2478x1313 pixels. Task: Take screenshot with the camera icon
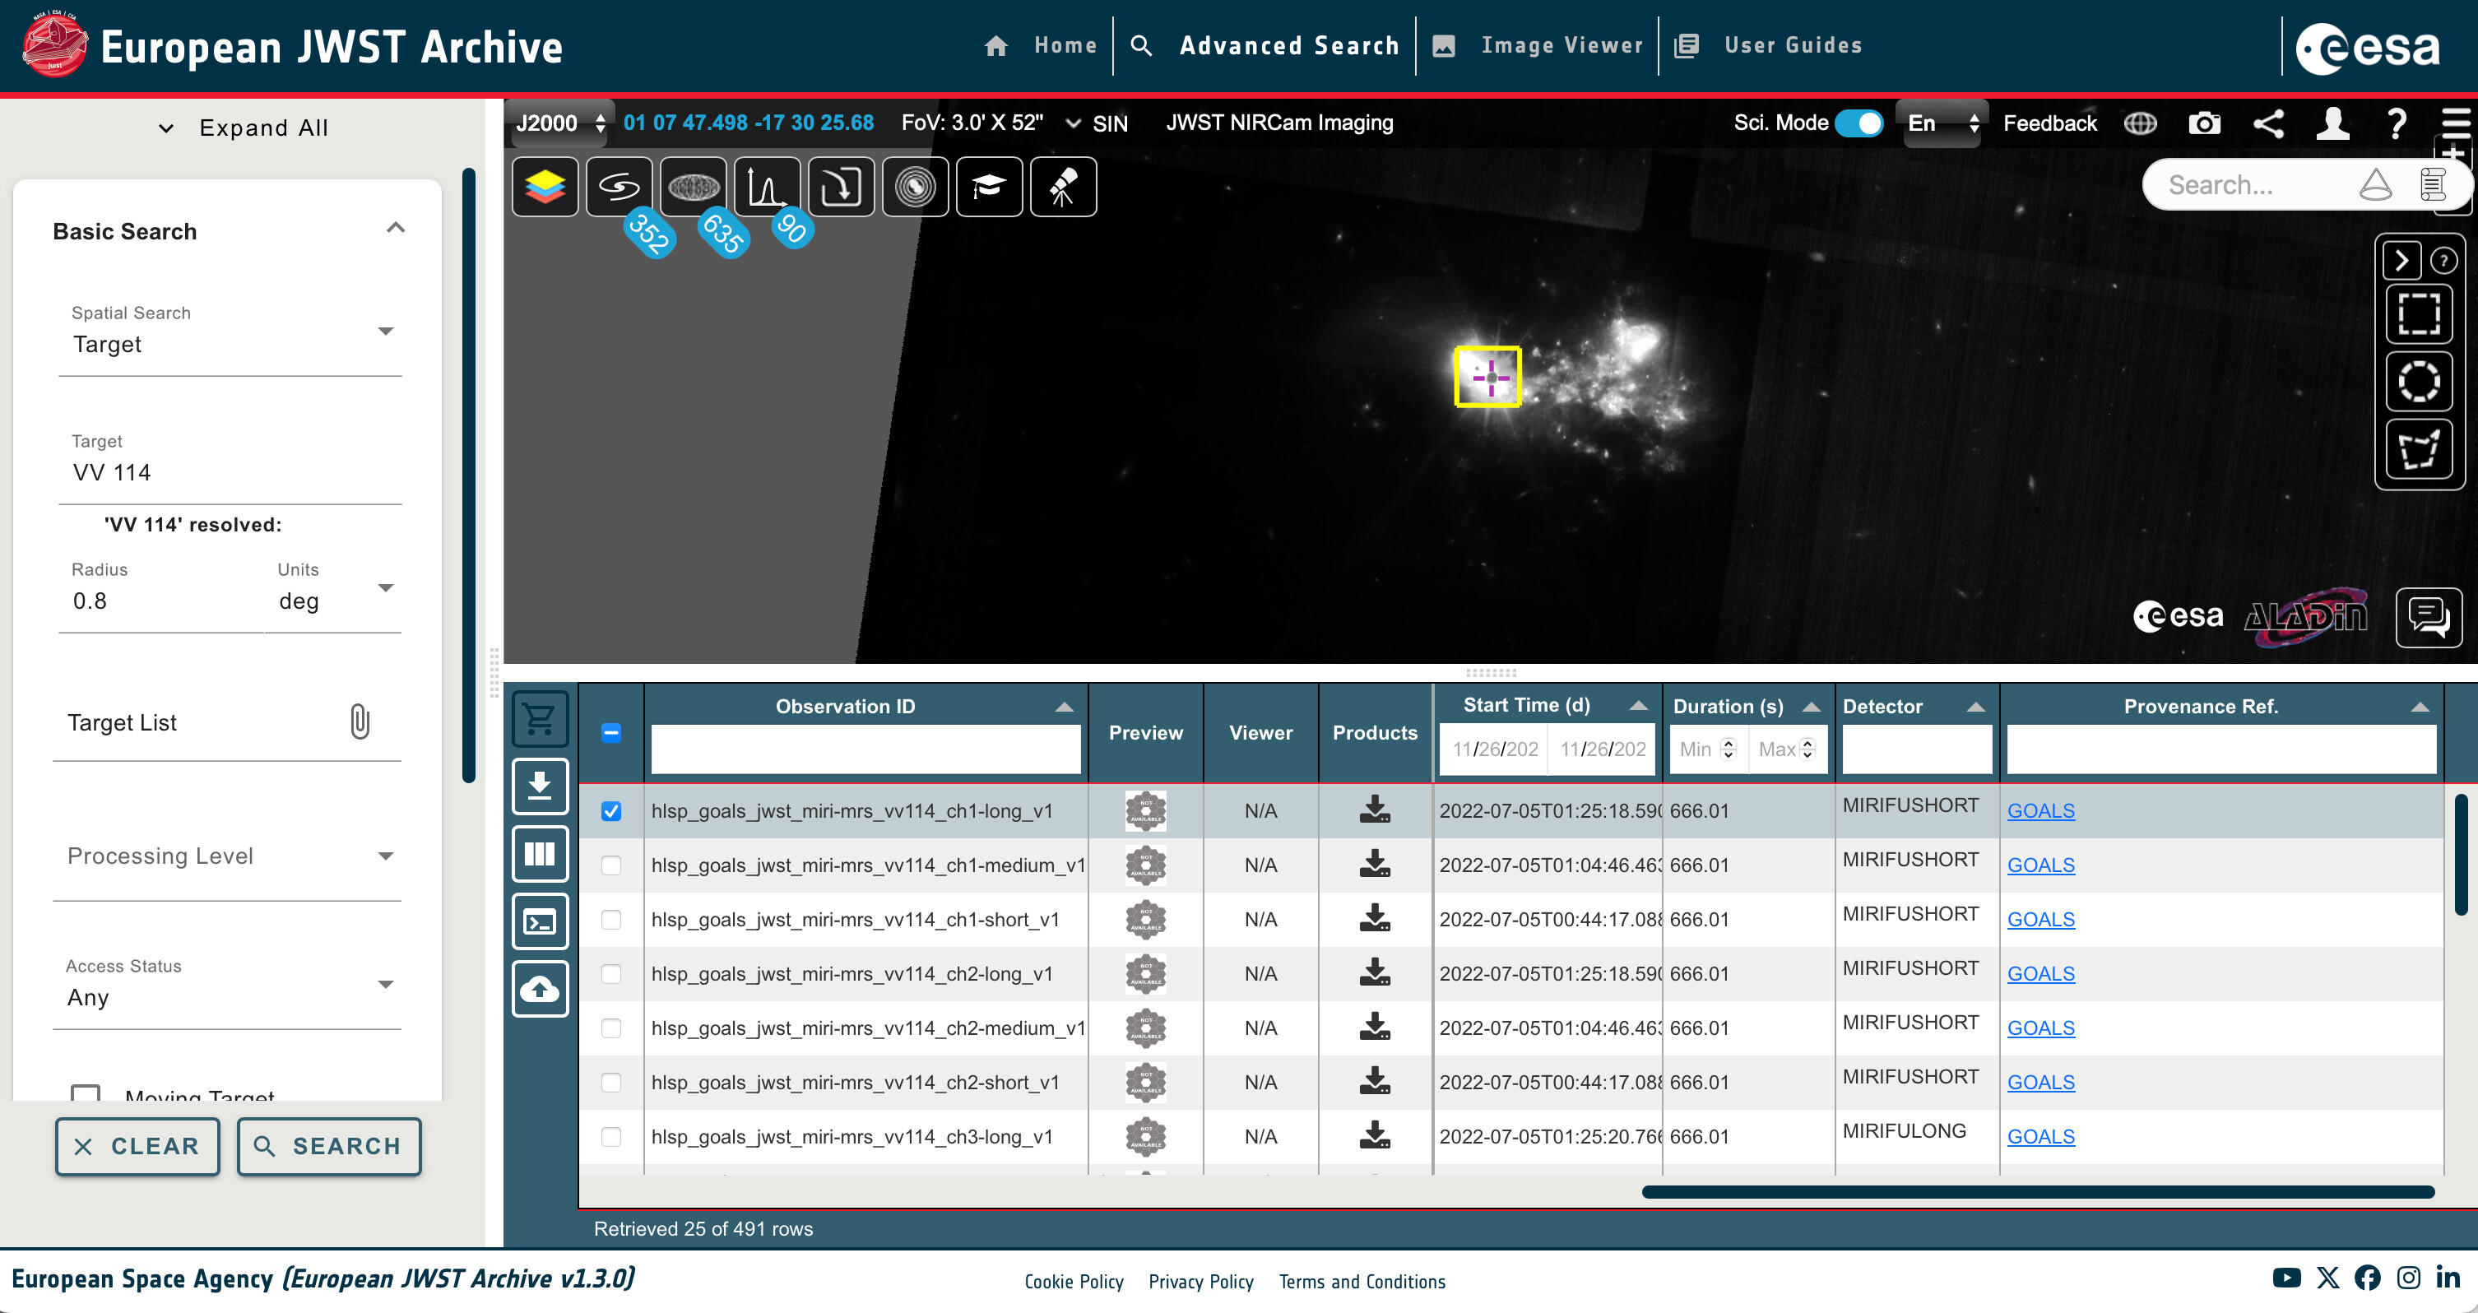pos(2204,123)
